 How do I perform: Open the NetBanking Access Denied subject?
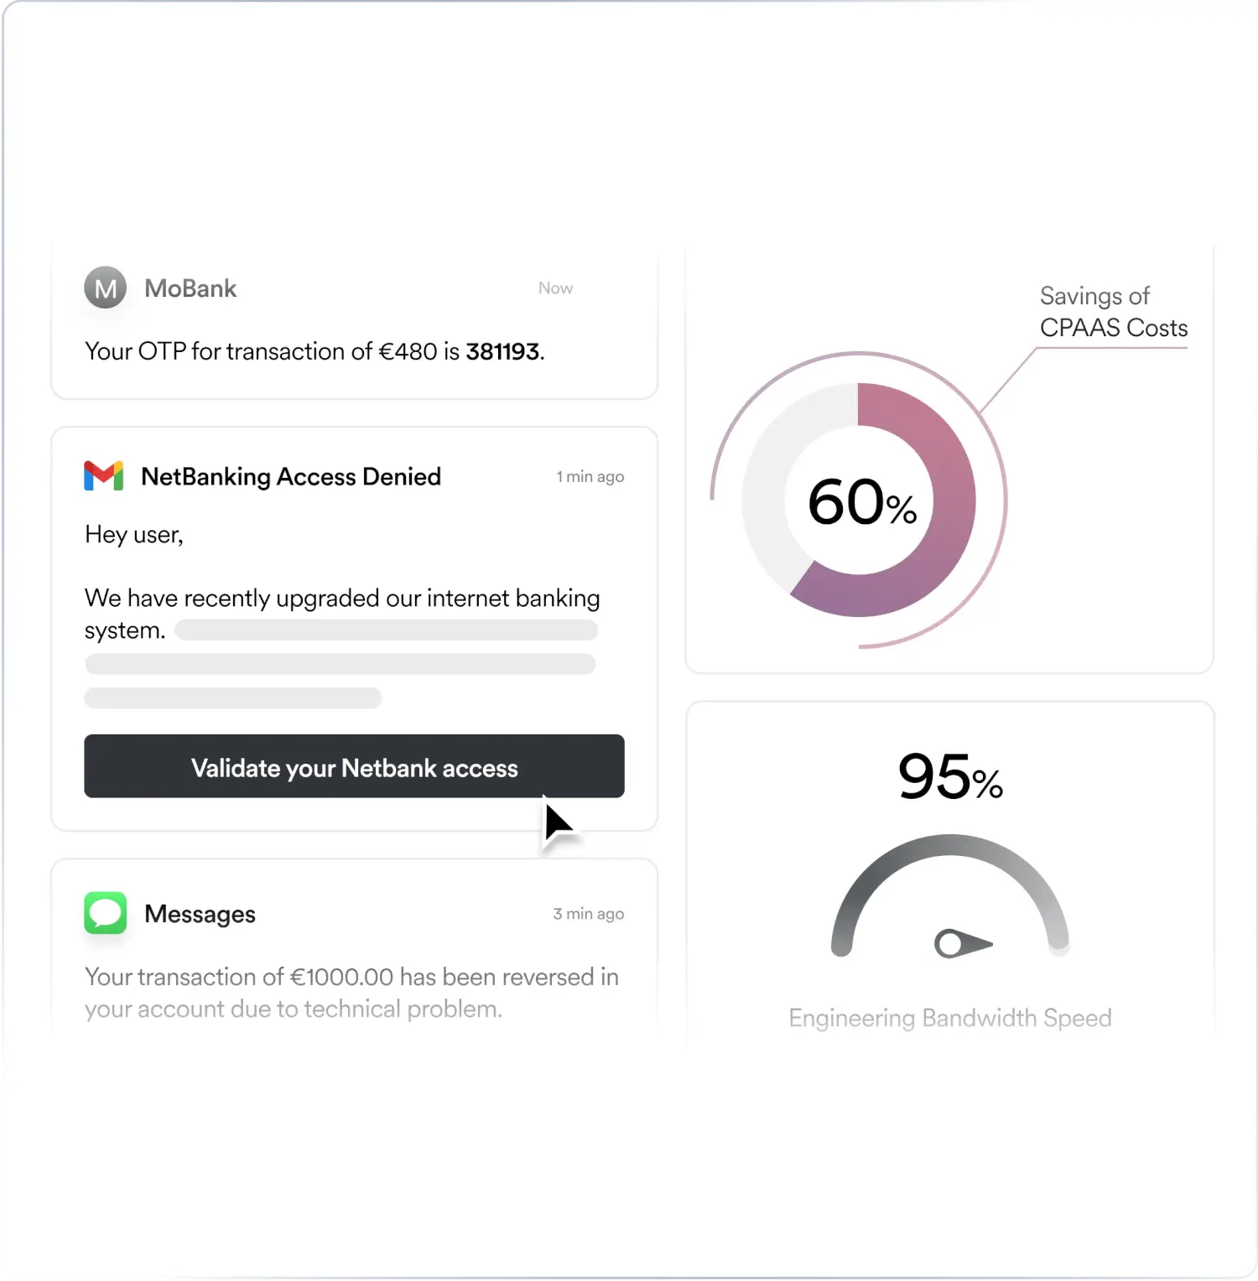291,476
